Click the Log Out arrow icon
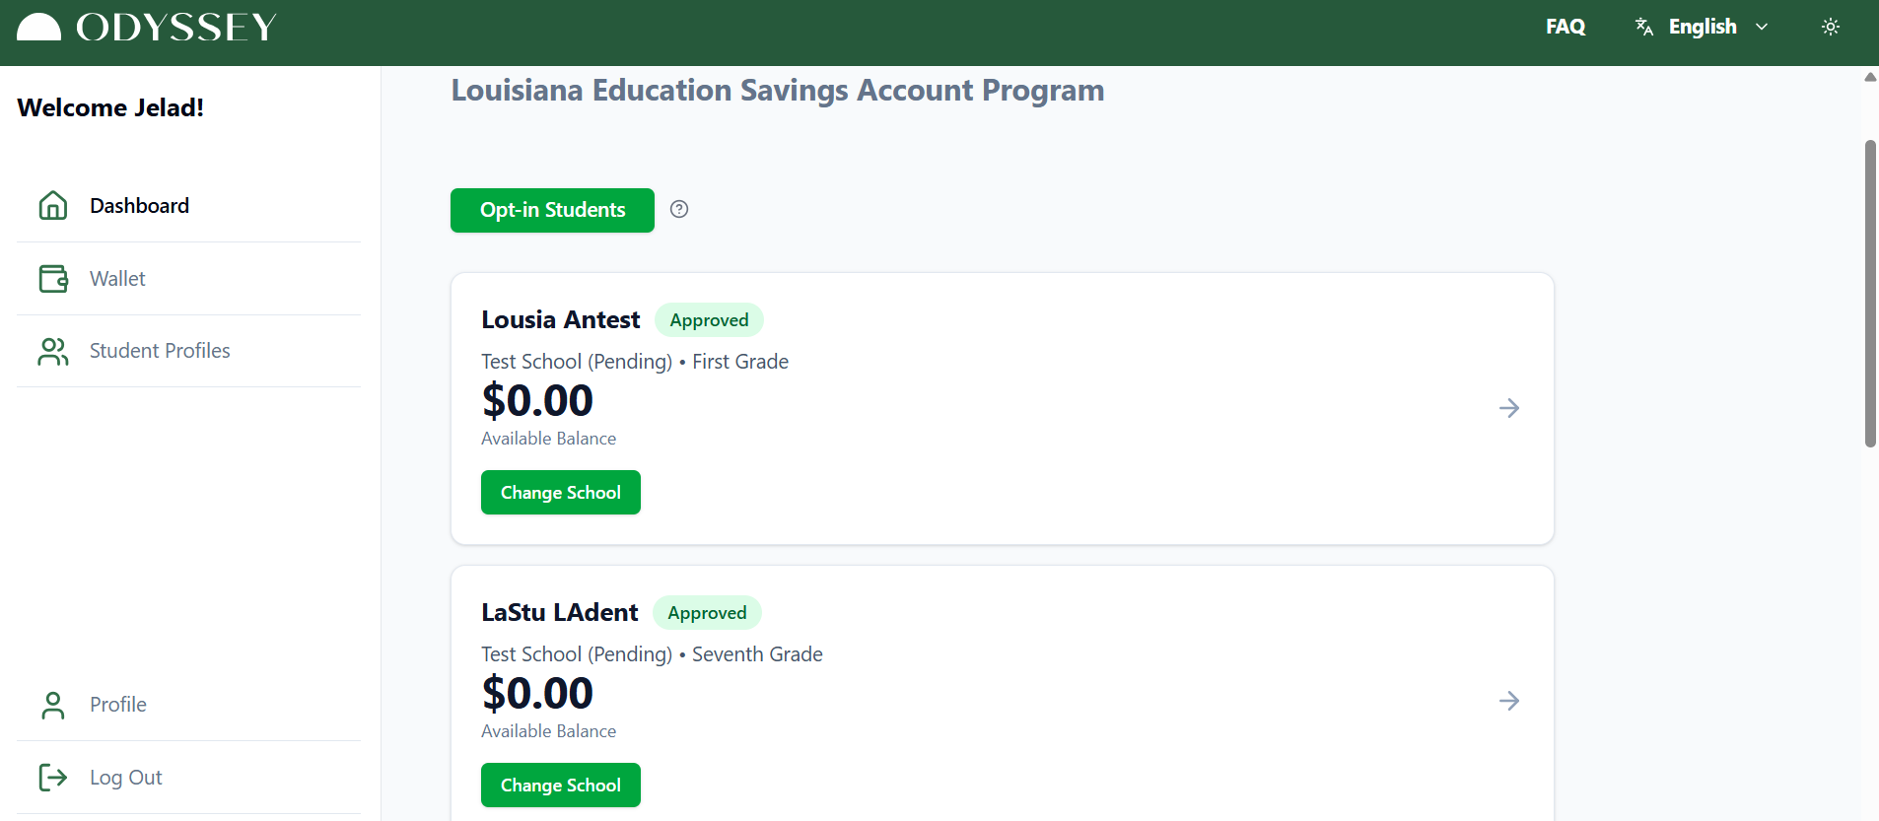 point(53,778)
